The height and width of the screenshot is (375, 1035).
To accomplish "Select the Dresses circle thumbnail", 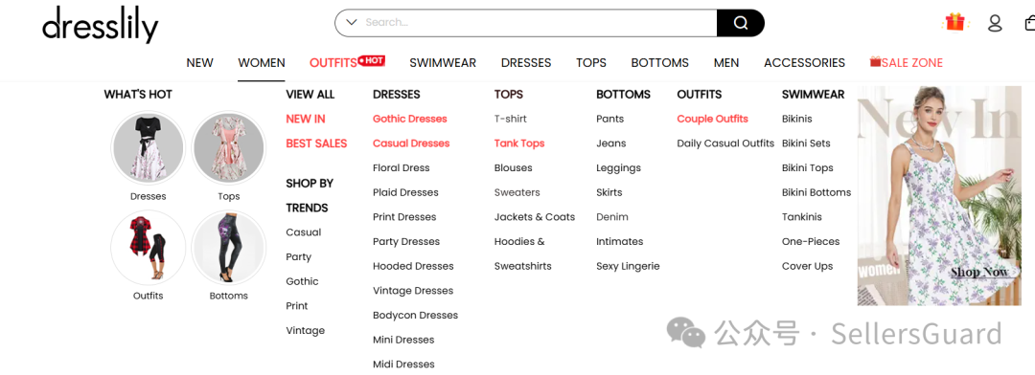I will [x=148, y=147].
